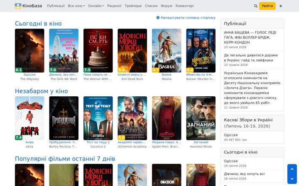Click the Ваяна title link under its poster
This screenshot has width=299, height=186.
click(x=167, y=74)
